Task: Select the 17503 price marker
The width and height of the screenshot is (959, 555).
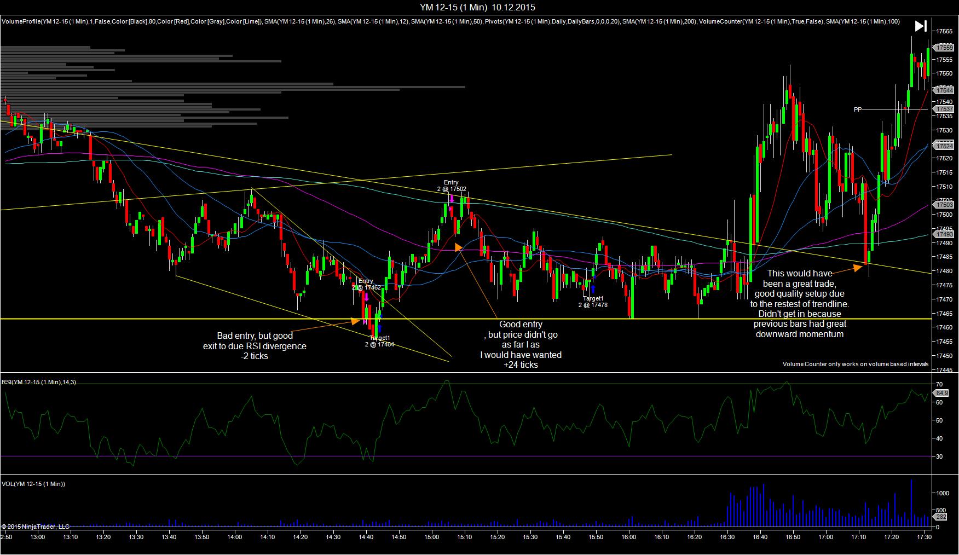Action: (x=945, y=204)
